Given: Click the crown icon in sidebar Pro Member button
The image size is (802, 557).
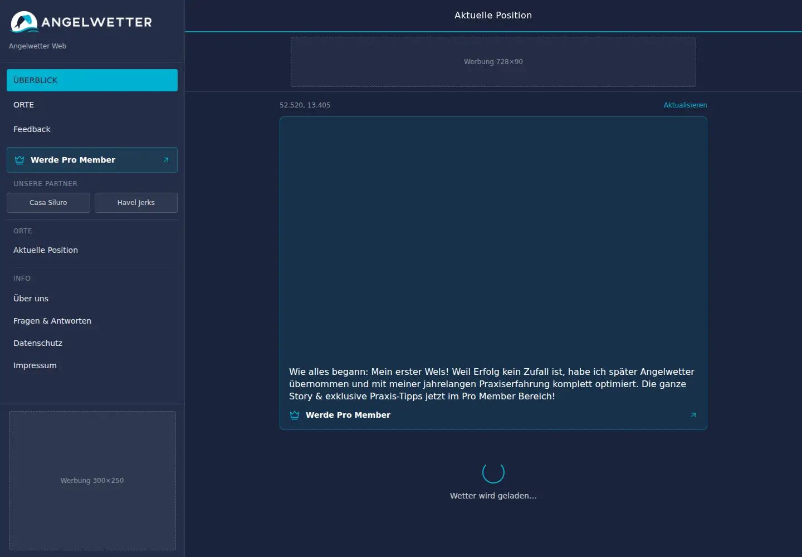Looking at the screenshot, I should pyautogui.click(x=19, y=160).
